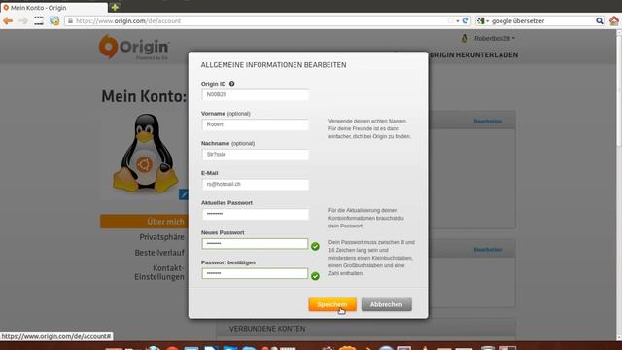
Task: Click the upper Bearbeiten link
Action: 488,121
